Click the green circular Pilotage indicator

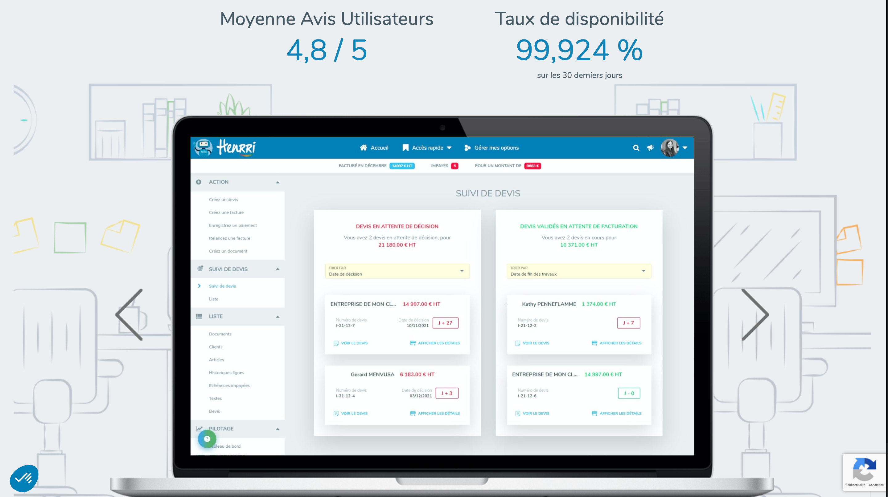[x=208, y=439]
